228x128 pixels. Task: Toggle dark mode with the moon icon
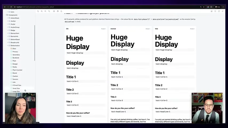point(61,11)
